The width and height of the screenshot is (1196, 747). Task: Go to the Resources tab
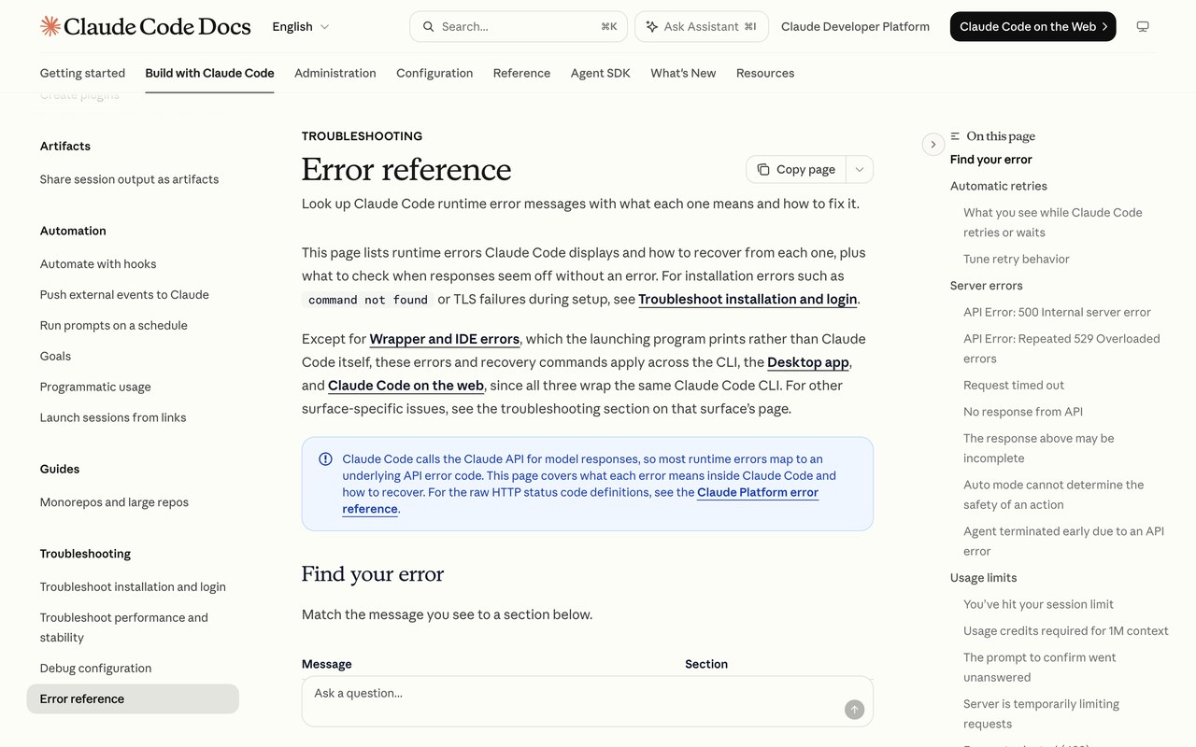point(765,73)
